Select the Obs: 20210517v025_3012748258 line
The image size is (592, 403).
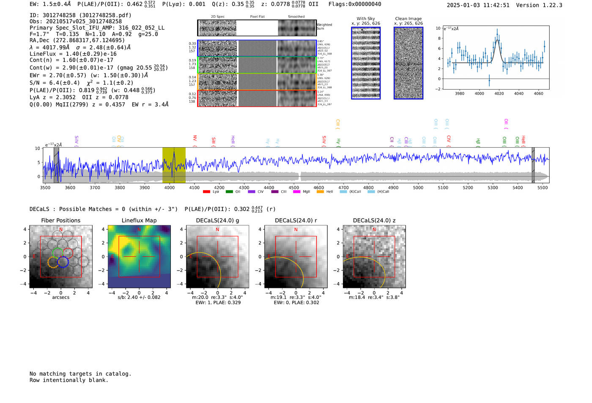coord(76,22)
